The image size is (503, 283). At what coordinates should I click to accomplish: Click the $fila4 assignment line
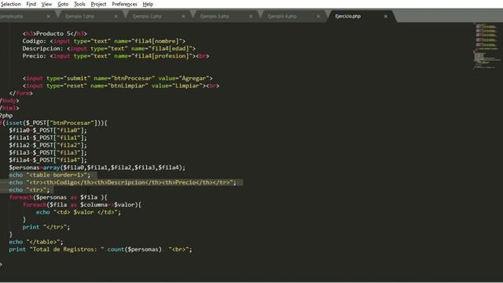coord(48,160)
